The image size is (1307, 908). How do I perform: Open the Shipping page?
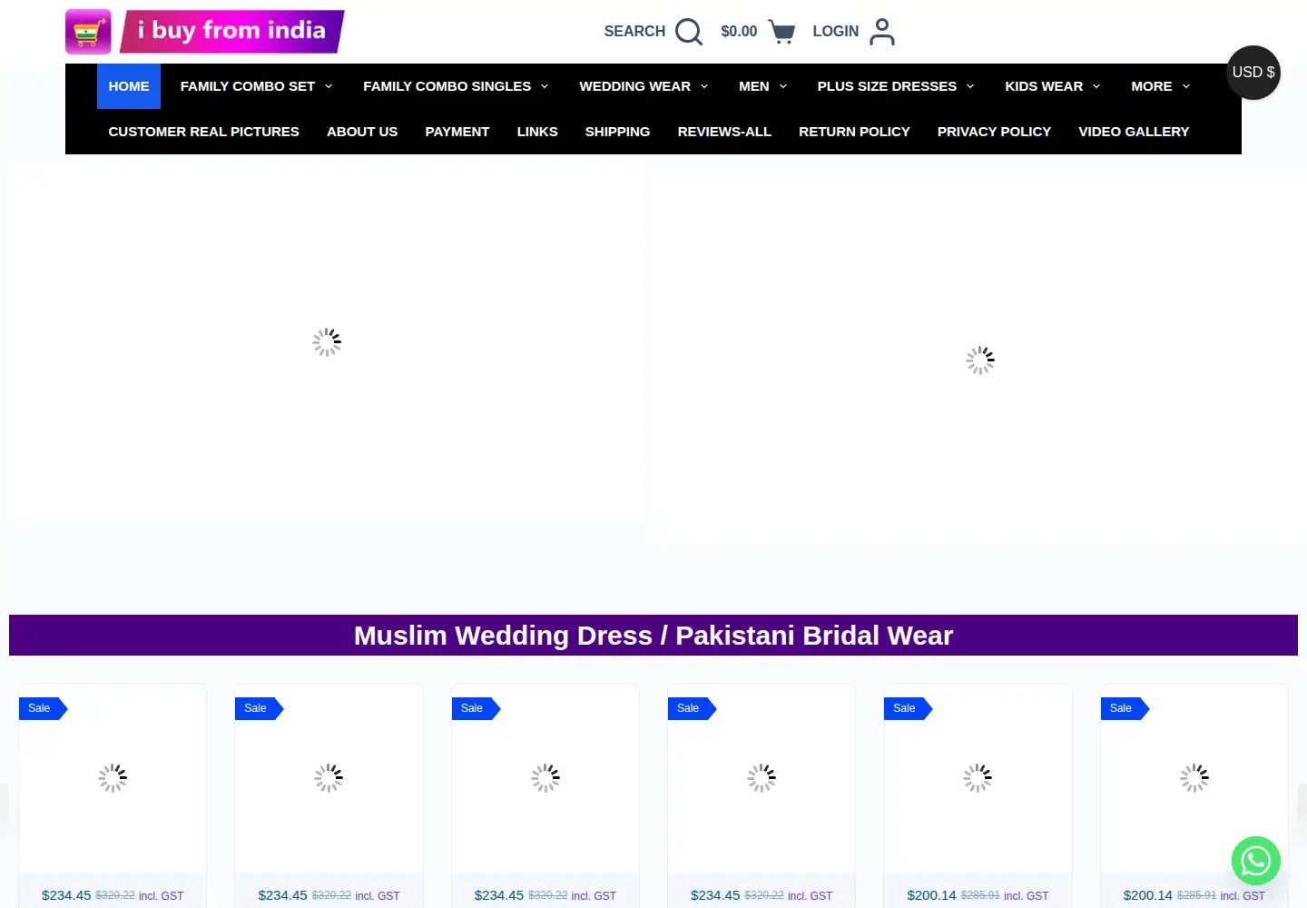[x=618, y=132]
